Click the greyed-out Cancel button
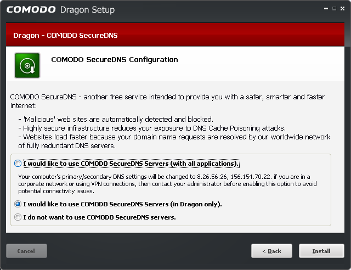The image size is (351, 270). [x=26, y=251]
